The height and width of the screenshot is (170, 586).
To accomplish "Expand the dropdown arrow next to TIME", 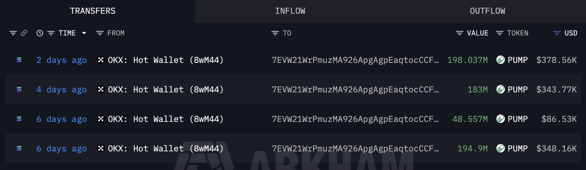I will click(84, 33).
